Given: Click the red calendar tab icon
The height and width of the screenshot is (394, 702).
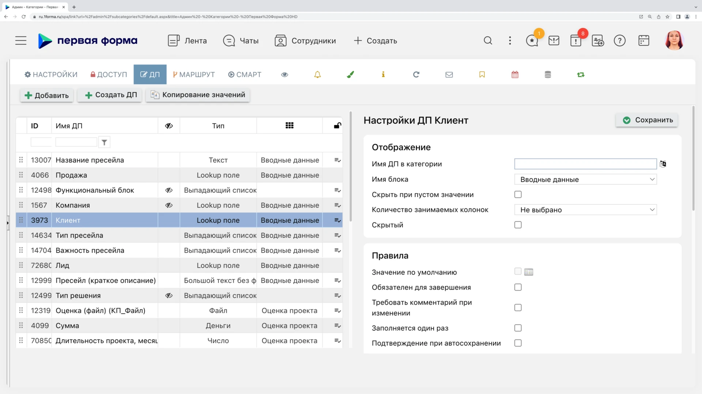Looking at the screenshot, I should tap(515, 74).
